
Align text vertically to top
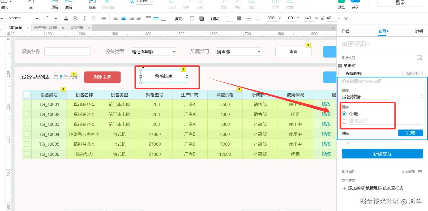coord(148,18)
